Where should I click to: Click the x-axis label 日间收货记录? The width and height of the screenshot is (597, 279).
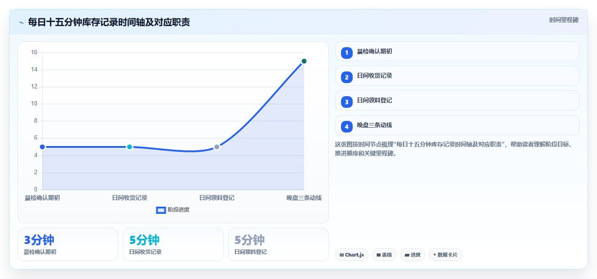pyautogui.click(x=130, y=198)
